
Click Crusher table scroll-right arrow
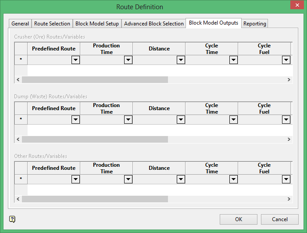[x=289, y=79]
